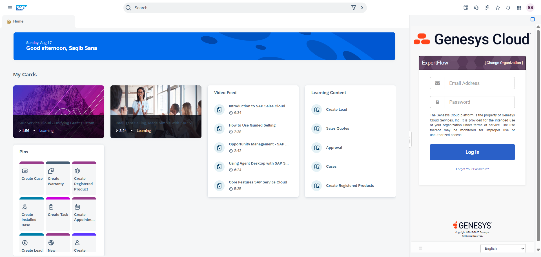Expand the search bar arrow chevron
The width and height of the screenshot is (541, 257).
tap(362, 8)
